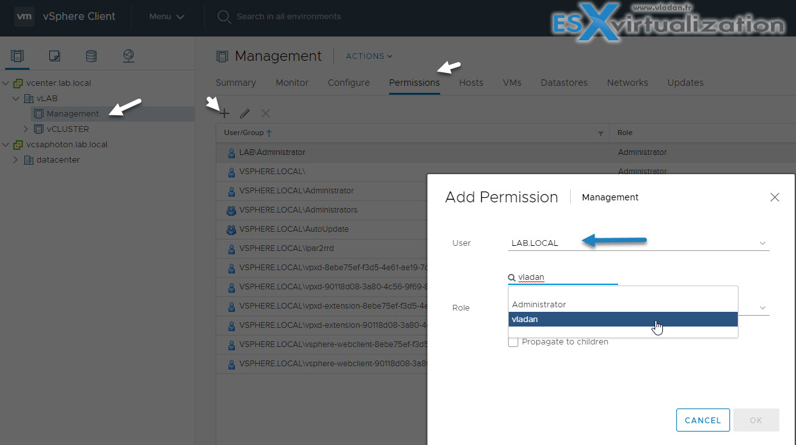Click the VSPHERE.LOCAL\AutoUpdate group icon

tap(231, 229)
